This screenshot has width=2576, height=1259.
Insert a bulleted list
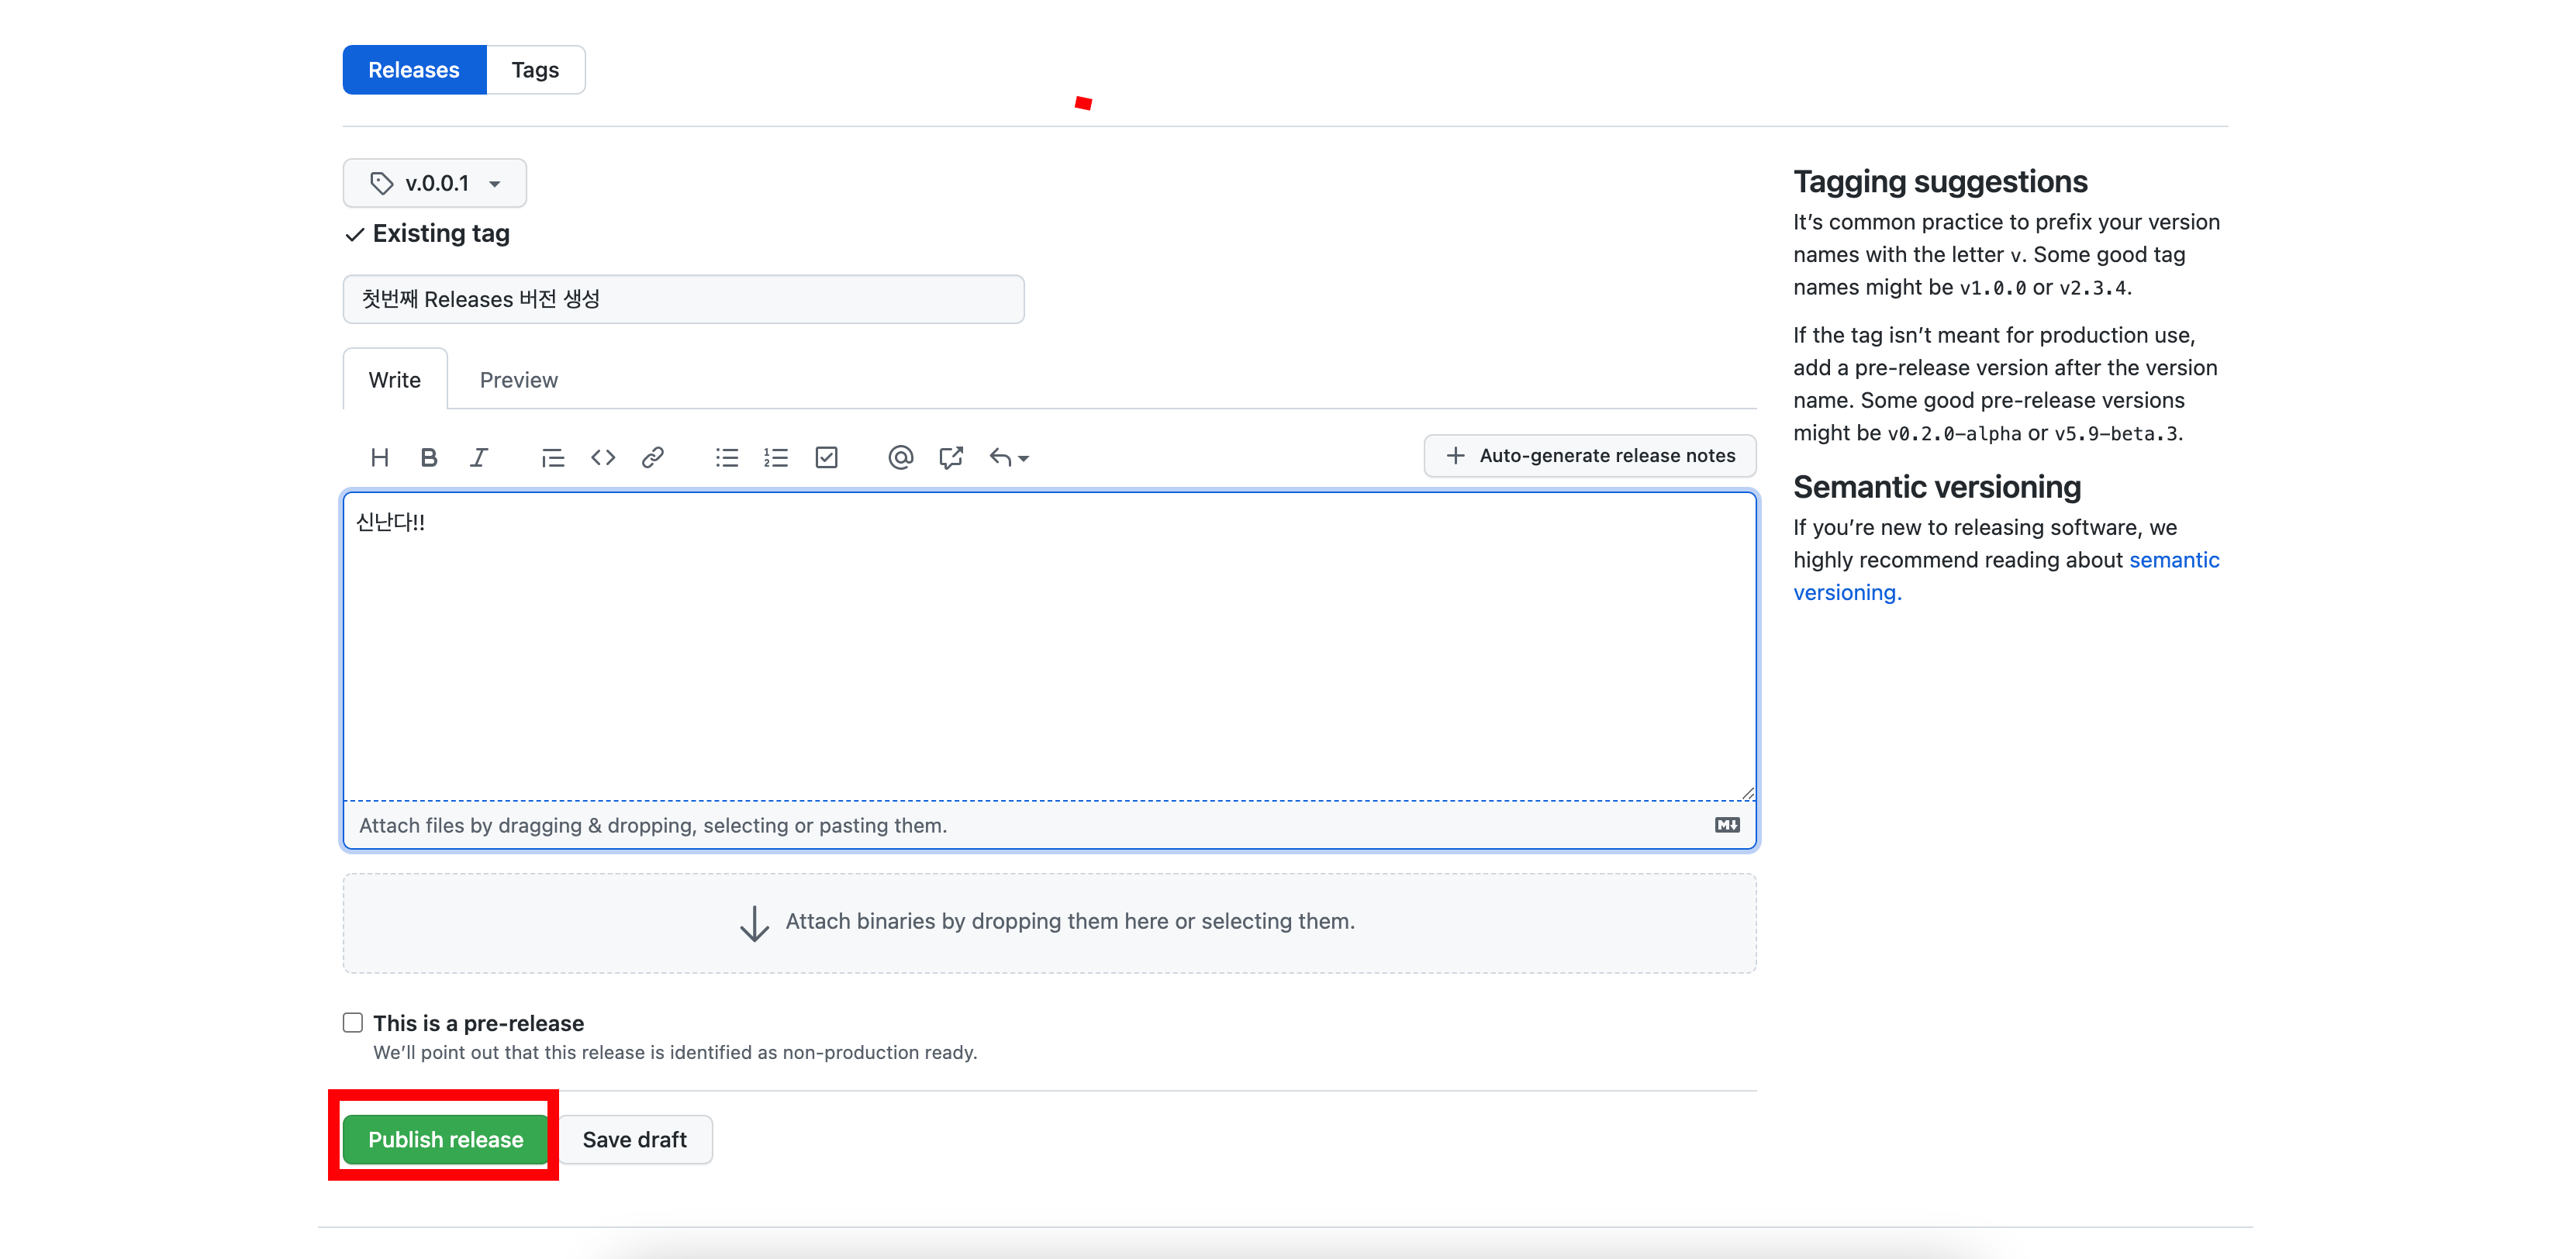point(727,457)
